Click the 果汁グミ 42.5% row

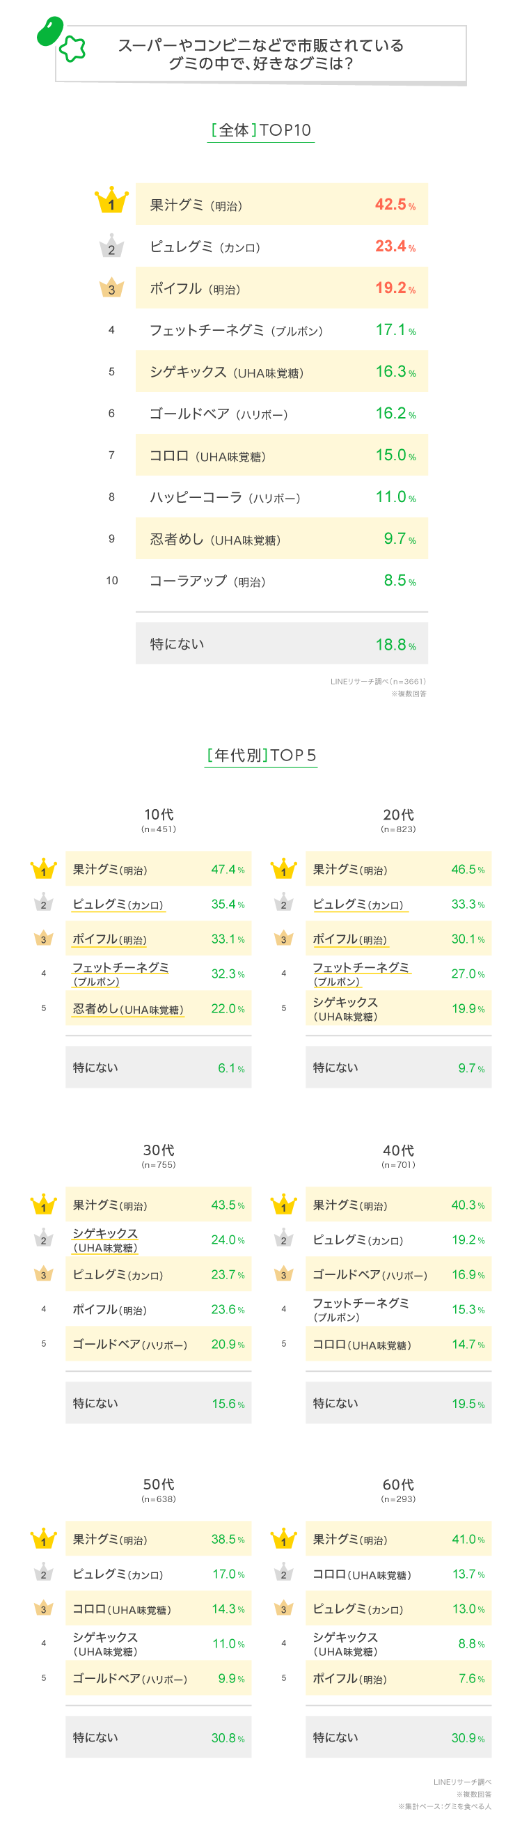[x=281, y=205]
